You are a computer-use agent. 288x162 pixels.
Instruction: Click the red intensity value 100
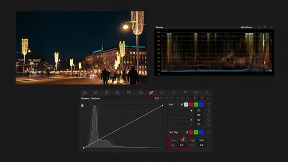tap(198, 115)
